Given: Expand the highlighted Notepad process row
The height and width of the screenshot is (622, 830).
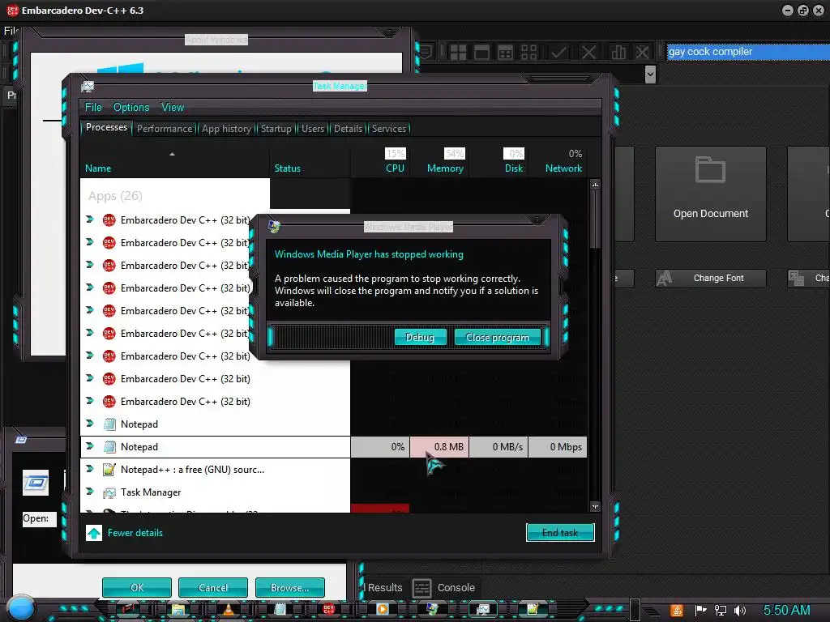Looking at the screenshot, I should [90, 446].
